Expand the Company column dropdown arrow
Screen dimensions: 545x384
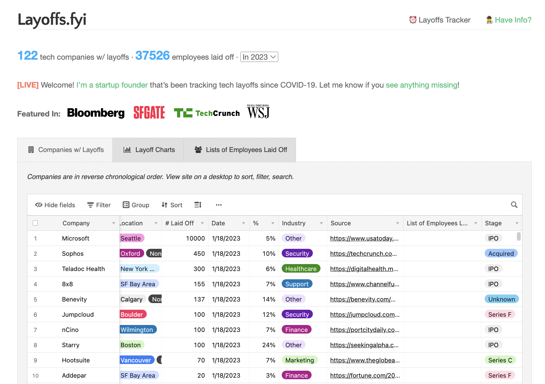pyautogui.click(x=114, y=223)
